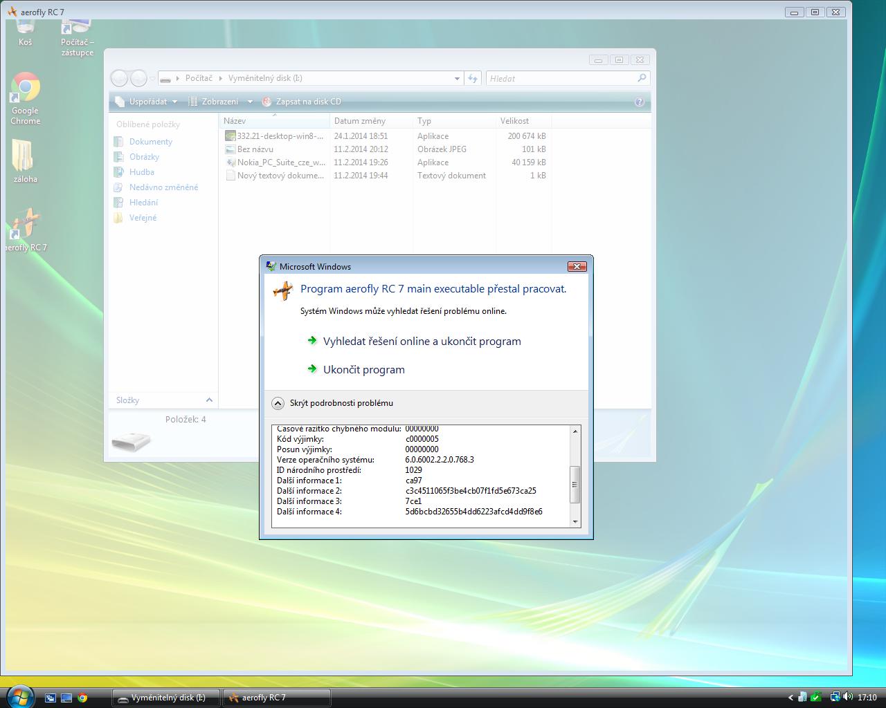The image size is (886, 708).
Task: Open the záloha folder icon
Action: (25, 156)
